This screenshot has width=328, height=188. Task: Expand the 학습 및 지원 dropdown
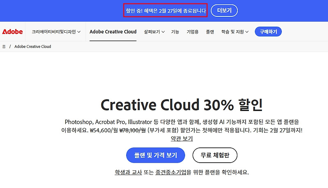(235, 32)
